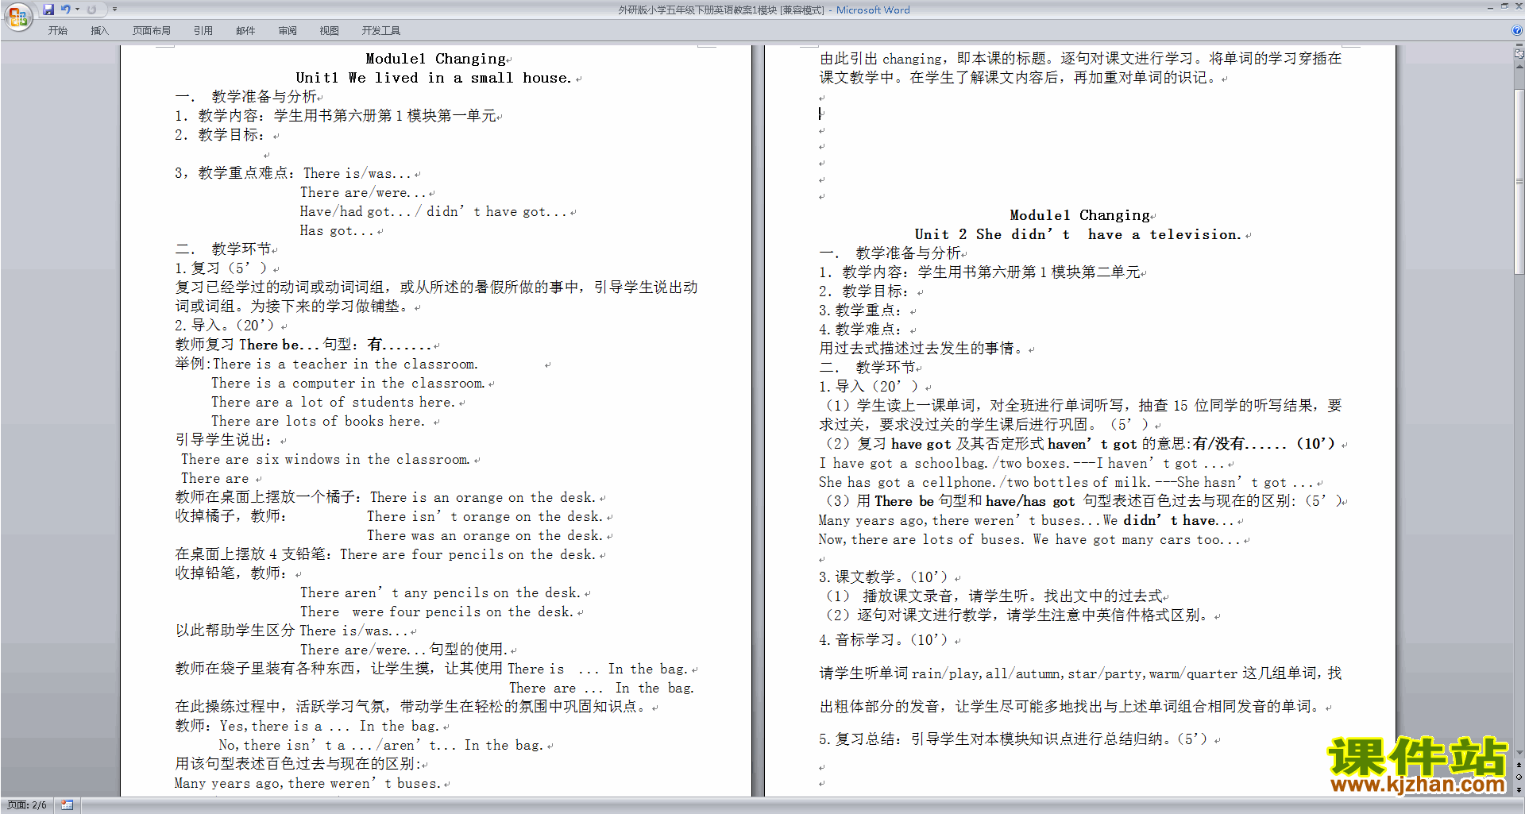Toggle the ruler icon above the scrollbar
This screenshot has width=1525, height=814.
click(x=1519, y=55)
